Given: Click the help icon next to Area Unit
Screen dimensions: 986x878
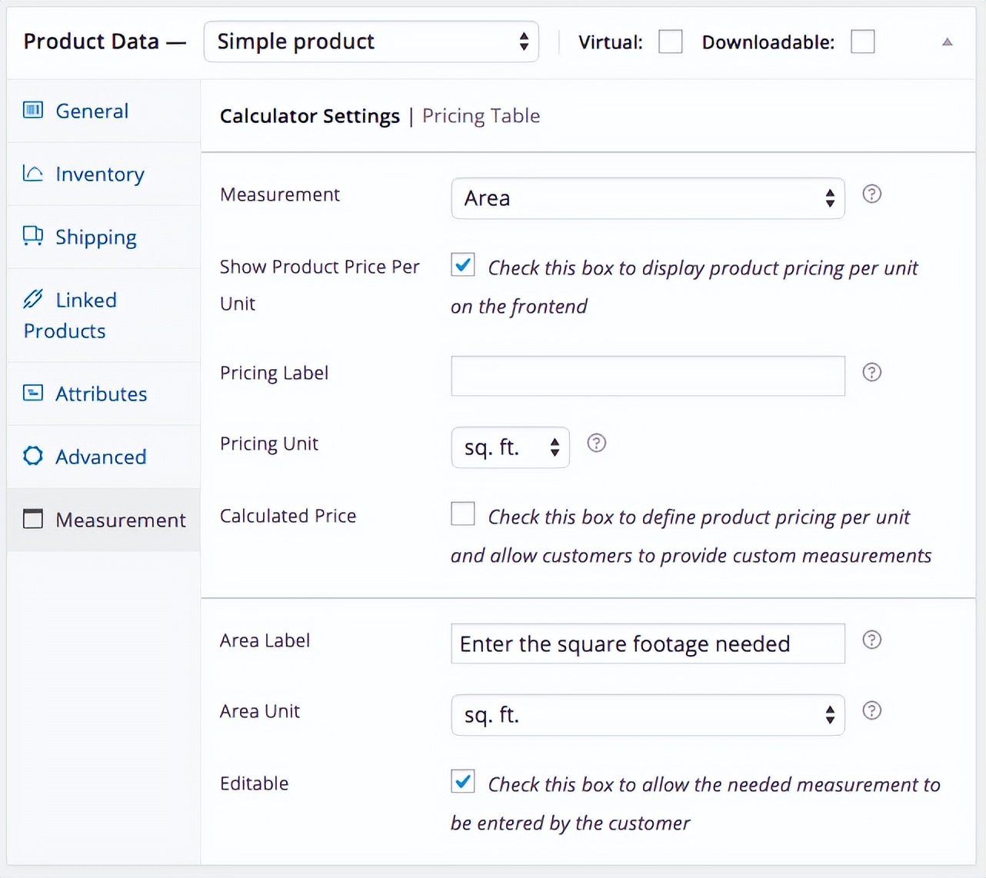Looking at the screenshot, I should pyautogui.click(x=871, y=710).
